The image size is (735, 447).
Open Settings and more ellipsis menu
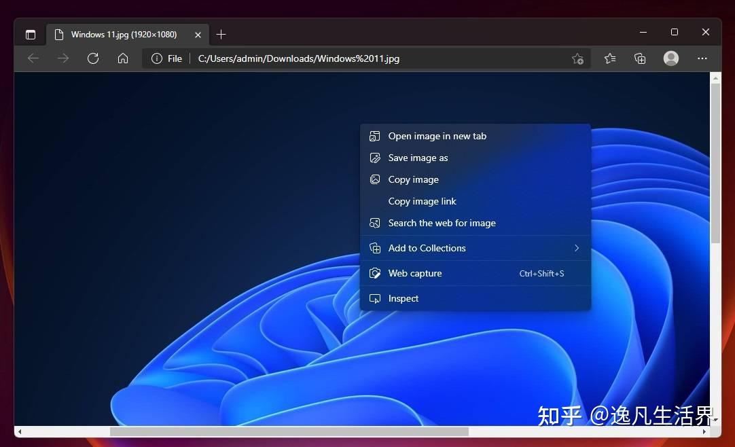click(x=702, y=58)
